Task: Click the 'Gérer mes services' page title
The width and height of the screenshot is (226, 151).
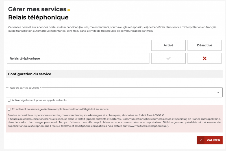Action: pos(37,9)
